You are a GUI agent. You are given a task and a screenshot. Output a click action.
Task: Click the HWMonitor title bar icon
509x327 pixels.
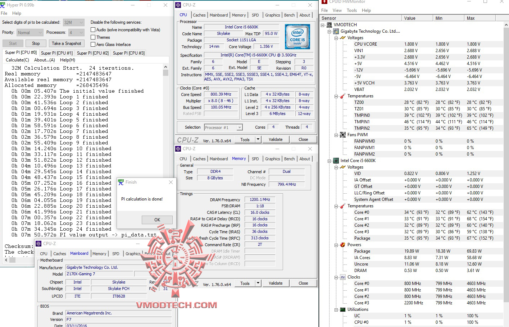click(324, 2)
